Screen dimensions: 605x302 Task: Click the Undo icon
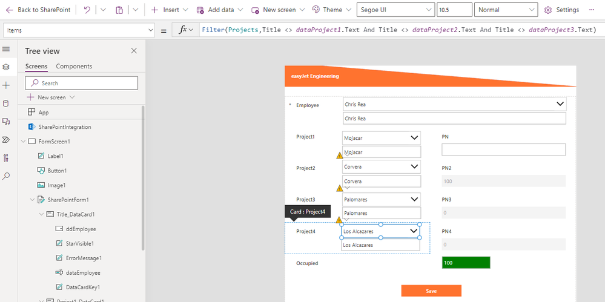[87, 10]
